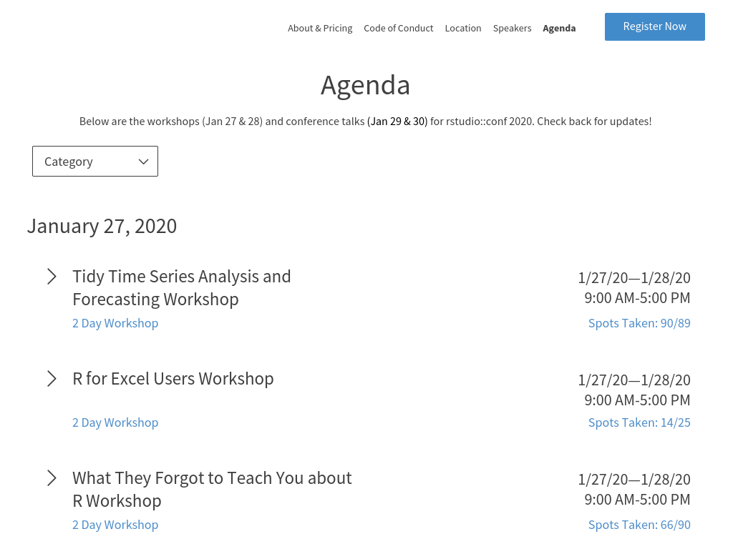Click 2 Day Workshop under R for Excel

tap(115, 422)
